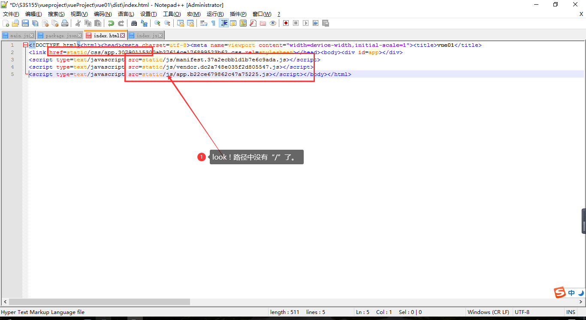This screenshot has height=320, width=586.
Task: Click the right arrow of horizontal scrollbar
Action: (581, 302)
